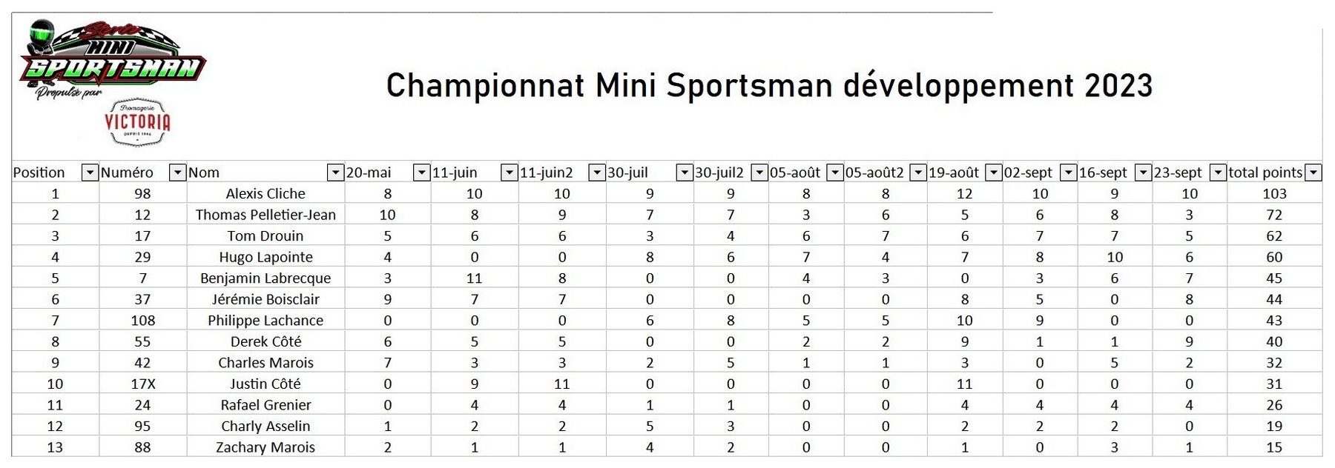Open the 19-août column filter
Image resolution: width=1335 pixels, height=468 pixels.
click(994, 173)
